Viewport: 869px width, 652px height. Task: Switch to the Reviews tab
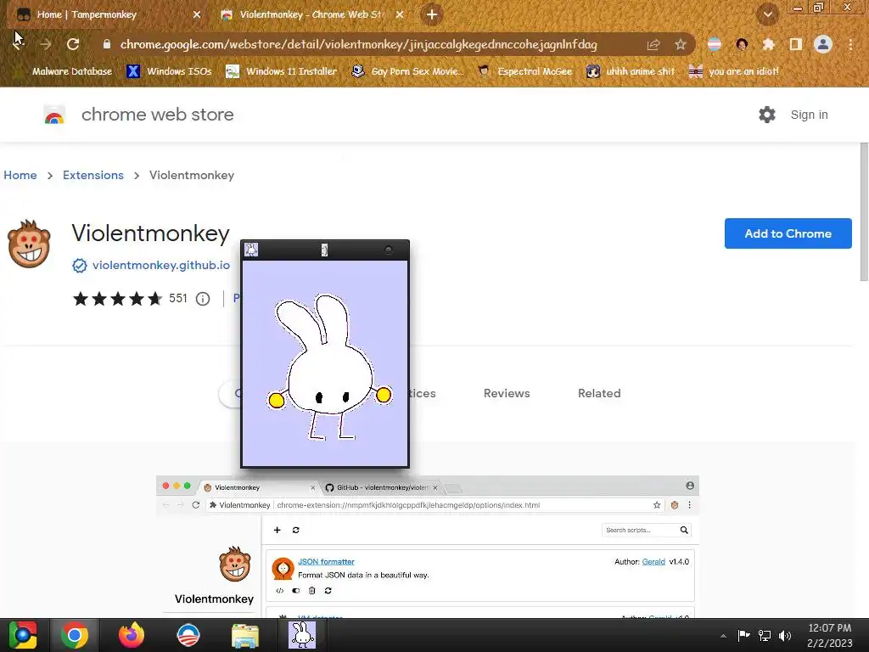[507, 393]
